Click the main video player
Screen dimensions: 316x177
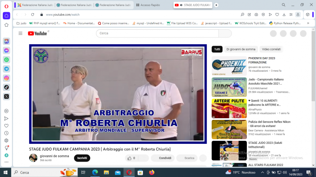pyautogui.click(x=118, y=94)
